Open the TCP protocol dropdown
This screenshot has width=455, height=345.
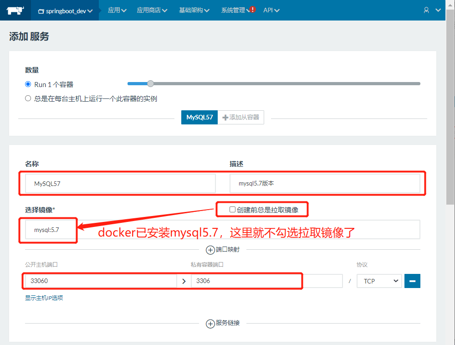coord(379,281)
